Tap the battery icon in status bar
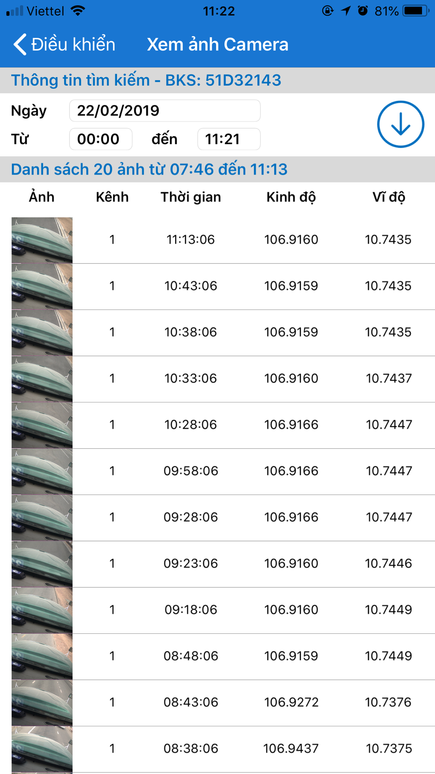This screenshot has height=774, width=435. coord(415,11)
